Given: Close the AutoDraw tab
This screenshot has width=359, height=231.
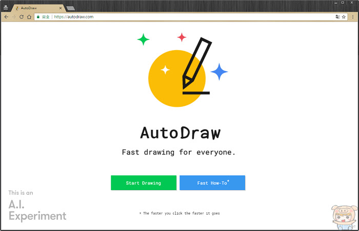Looking at the screenshot, I should pyautogui.click(x=61, y=8).
